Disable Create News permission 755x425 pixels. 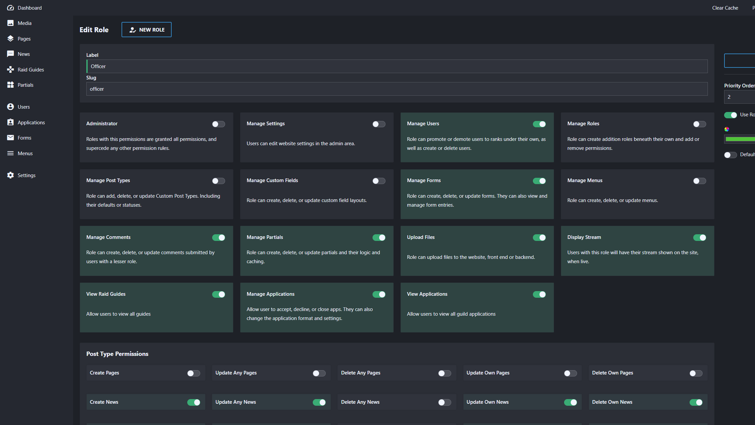(194, 402)
